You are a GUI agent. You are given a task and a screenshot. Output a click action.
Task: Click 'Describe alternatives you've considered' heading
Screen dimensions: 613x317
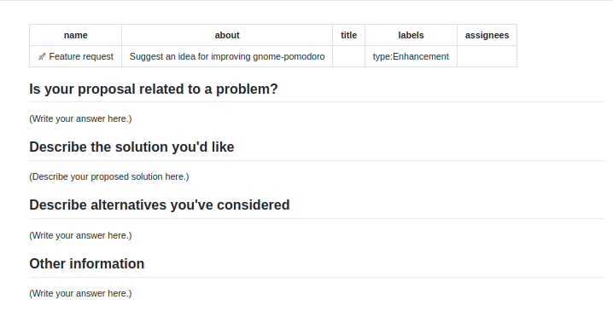[x=160, y=205]
